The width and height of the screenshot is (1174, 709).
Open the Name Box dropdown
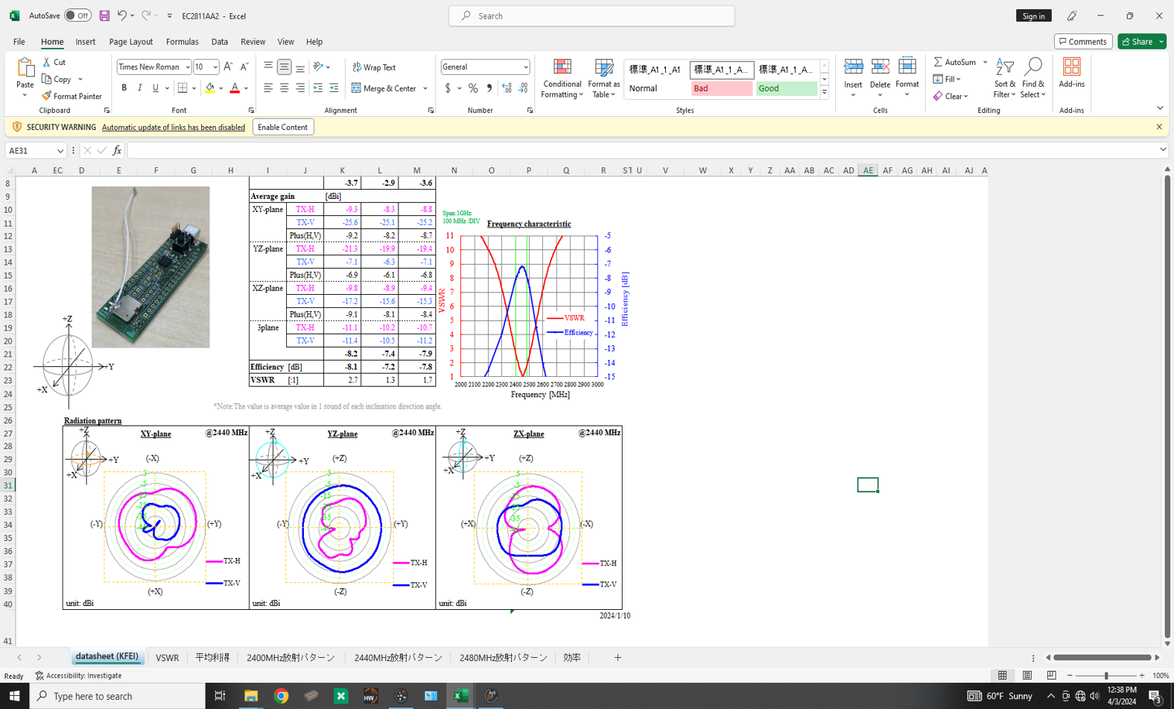[x=60, y=151]
